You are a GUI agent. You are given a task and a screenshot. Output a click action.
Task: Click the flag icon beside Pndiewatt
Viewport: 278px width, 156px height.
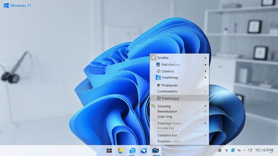coord(159,85)
